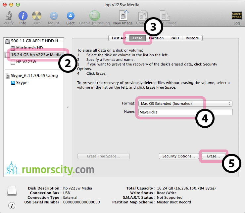The width and height of the screenshot is (245, 213).
Task: Click the green zoom window button
Action: [18, 5]
